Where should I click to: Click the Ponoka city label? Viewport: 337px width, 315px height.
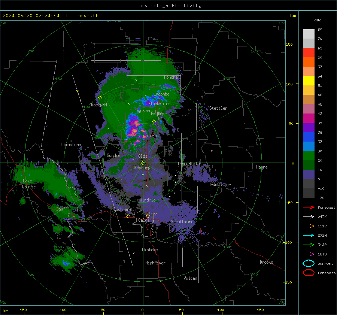coord(171,77)
